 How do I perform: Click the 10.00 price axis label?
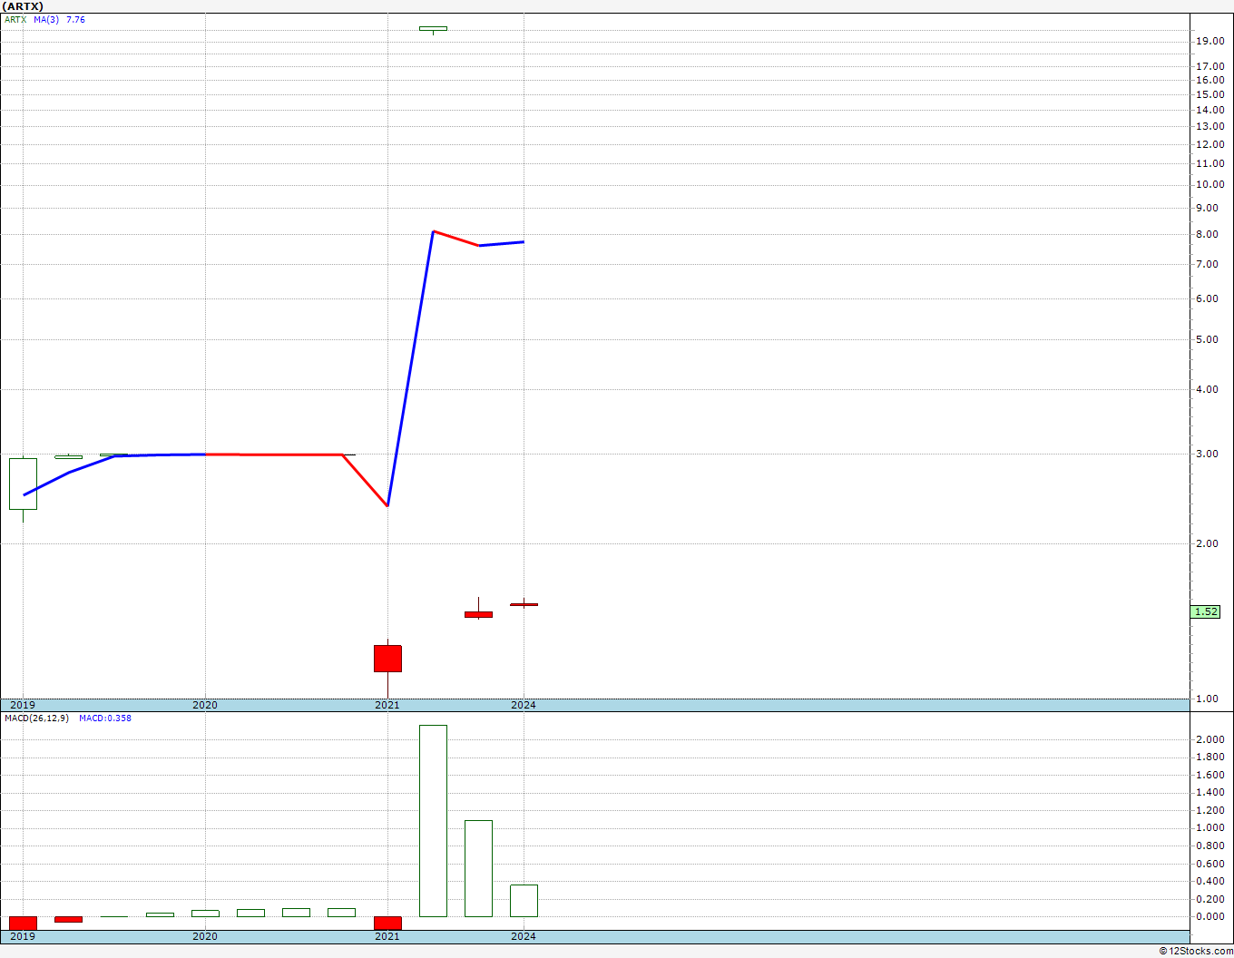pyautogui.click(x=1210, y=184)
